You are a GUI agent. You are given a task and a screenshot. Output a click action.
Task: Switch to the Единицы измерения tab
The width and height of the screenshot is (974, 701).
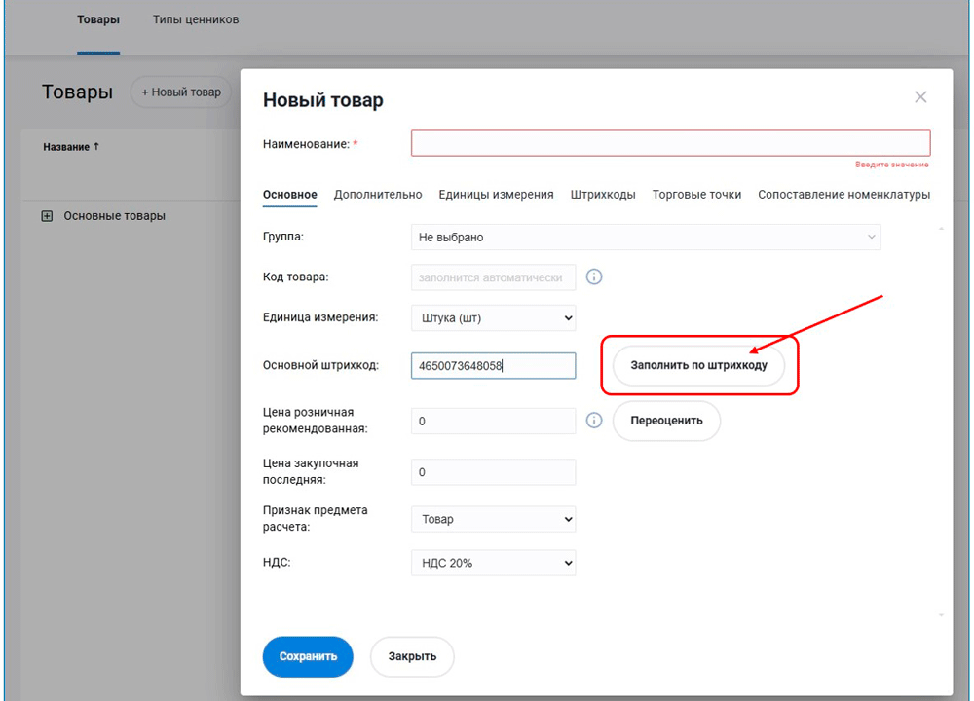(496, 195)
